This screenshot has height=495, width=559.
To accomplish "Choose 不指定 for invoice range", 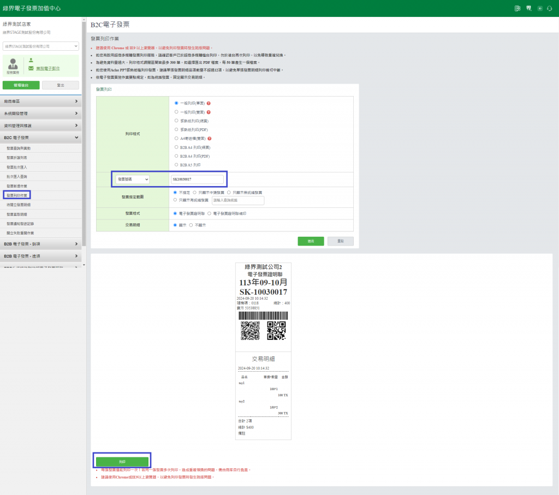I will pyautogui.click(x=175, y=193).
